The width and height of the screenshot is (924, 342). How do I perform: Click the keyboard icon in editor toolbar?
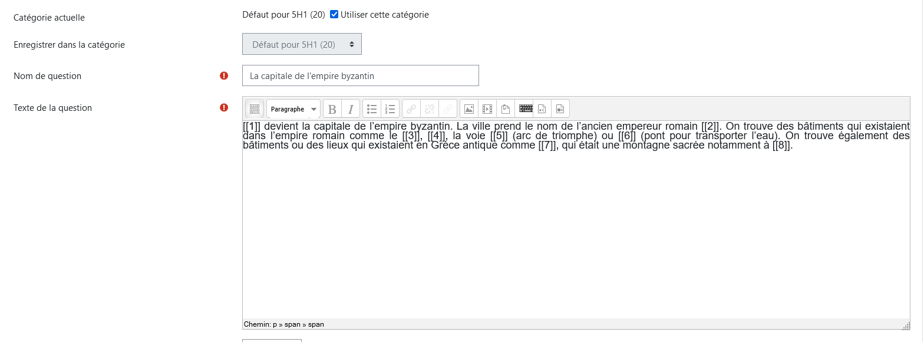pos(526,108)
